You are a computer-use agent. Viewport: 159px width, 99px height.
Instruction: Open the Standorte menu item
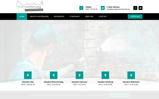[75, 16]
